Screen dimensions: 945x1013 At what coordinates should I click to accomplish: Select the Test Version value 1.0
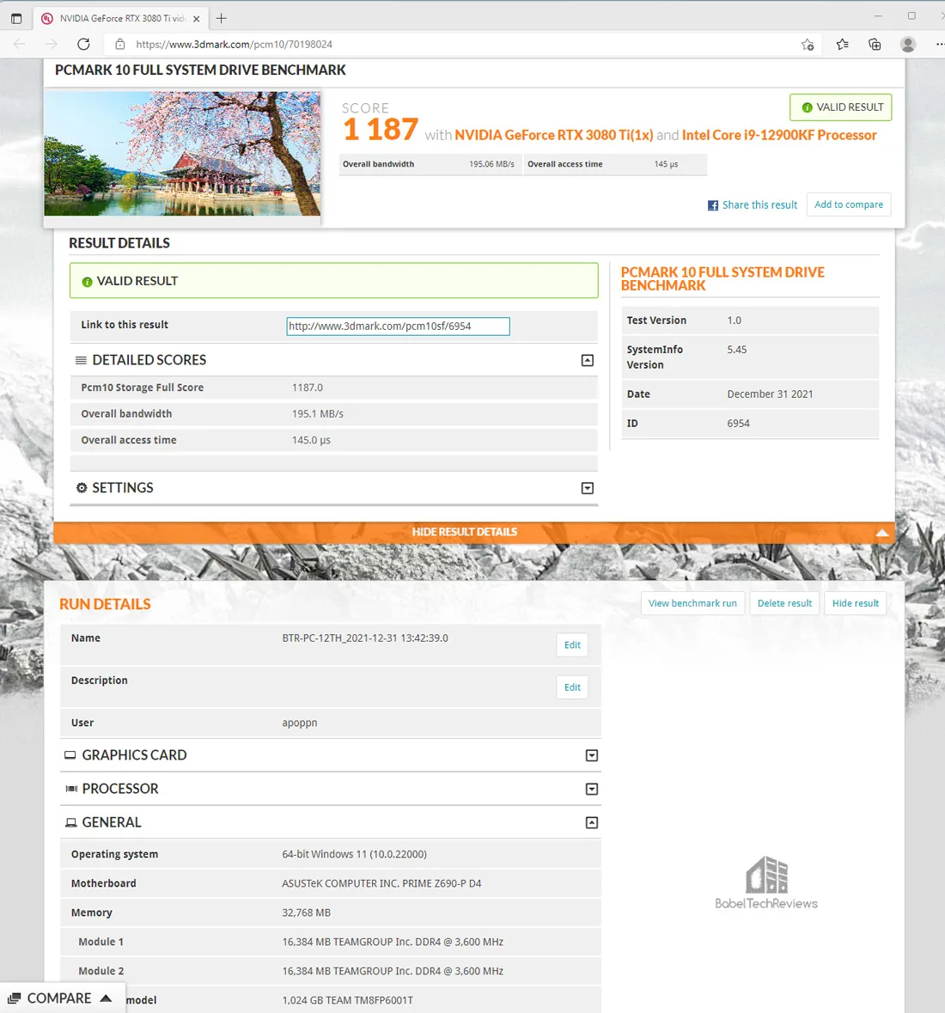pyautogui.click(x=735, y=320)
